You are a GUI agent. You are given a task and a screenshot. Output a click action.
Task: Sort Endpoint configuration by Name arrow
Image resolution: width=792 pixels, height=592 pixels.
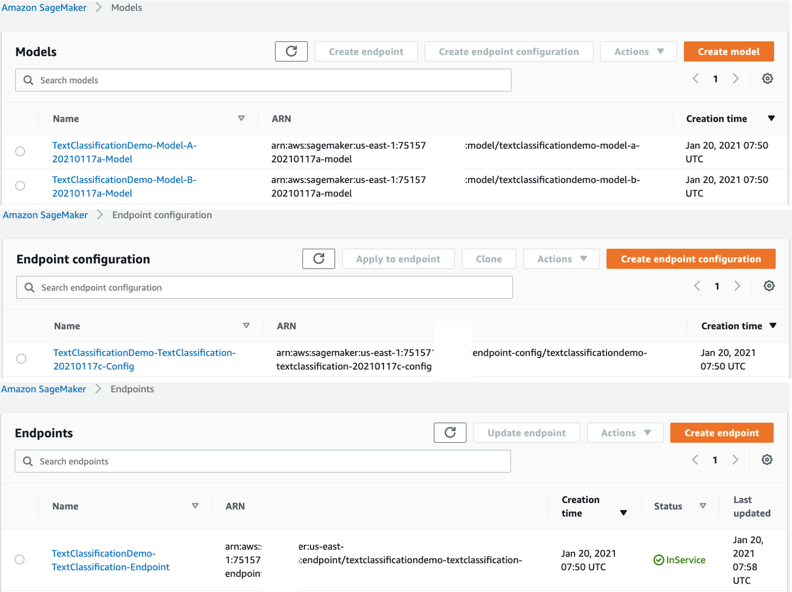[x=246, y=326]
